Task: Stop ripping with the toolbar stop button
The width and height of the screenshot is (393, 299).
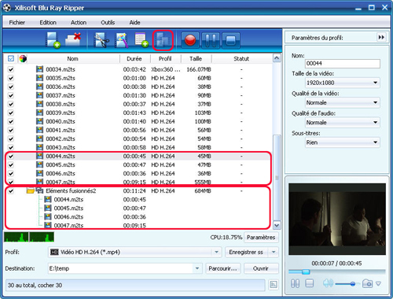Action: pyautogui.click(x=231, y=41)
